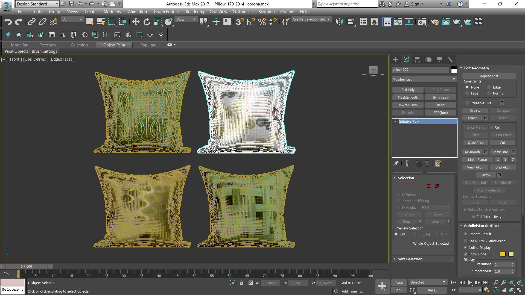Toggle the Show Cage checkbox
The height and width of the screenshot is (295, 525).
point(466,254)
